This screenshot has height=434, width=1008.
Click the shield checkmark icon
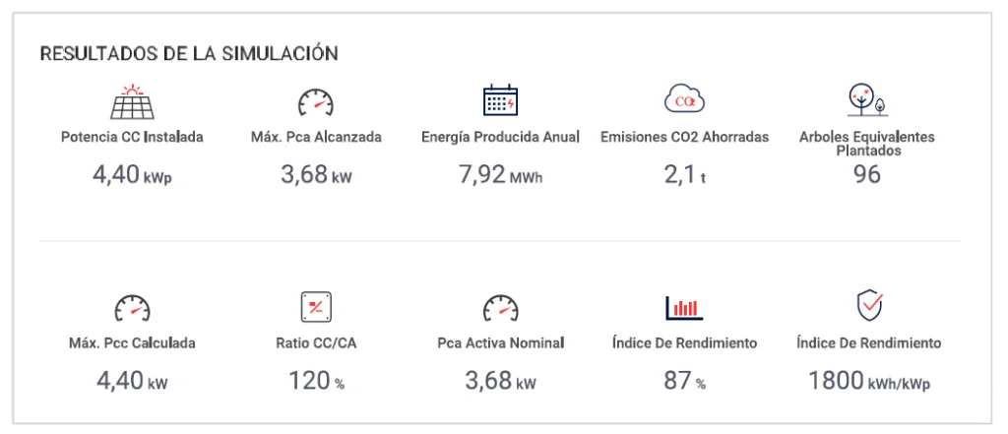[870, 306]
